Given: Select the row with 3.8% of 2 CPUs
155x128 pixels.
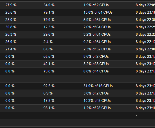Looking at the screenshot, I should (x=77, y=93).
